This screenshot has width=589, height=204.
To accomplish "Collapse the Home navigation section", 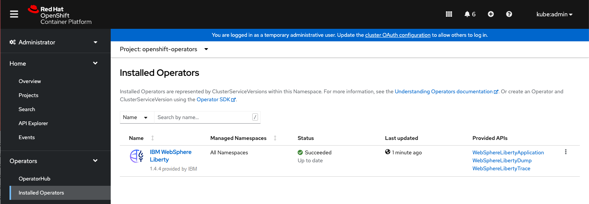I will (x=55, y=63).
